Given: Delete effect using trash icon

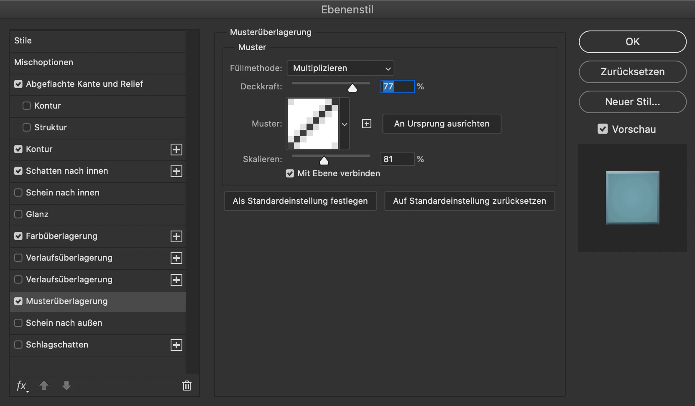Looking at the screenshot, I should [187, 386].
